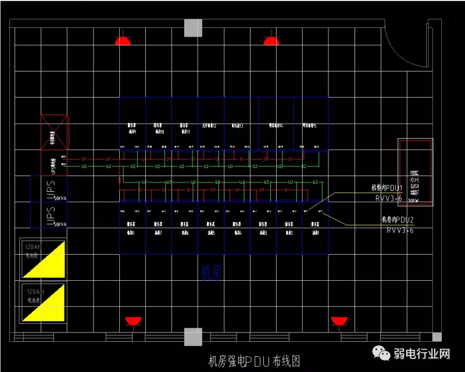
Task: Select the blue 机房 room label
Action: coord(210,273)
